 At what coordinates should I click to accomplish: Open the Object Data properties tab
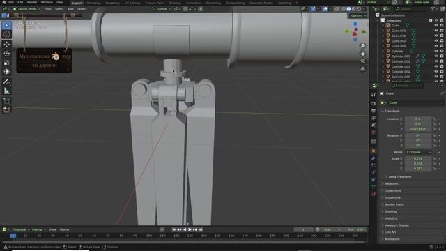click(x=374, y=187)
